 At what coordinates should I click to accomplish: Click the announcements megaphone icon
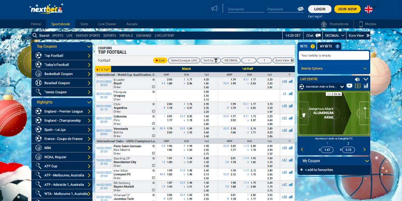pyautogui.click(x=215, y=8)
